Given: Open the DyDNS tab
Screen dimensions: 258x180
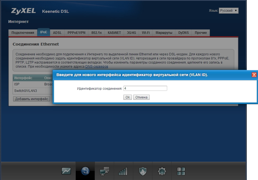Looking at the screenshot, I should (x=183, y=33).
